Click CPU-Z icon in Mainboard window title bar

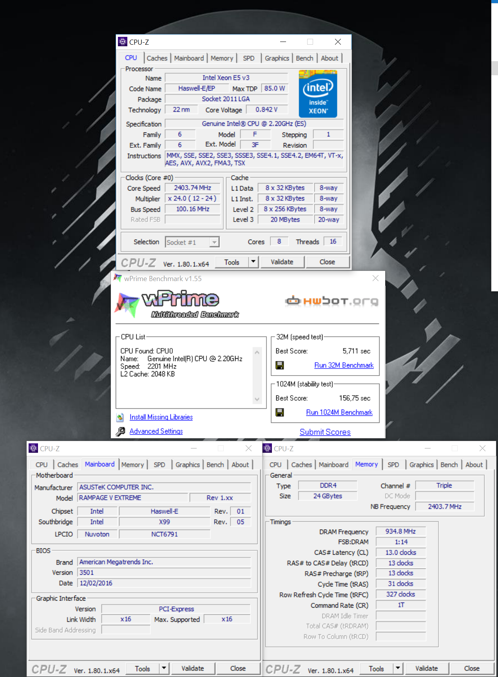tap(33, 448)
